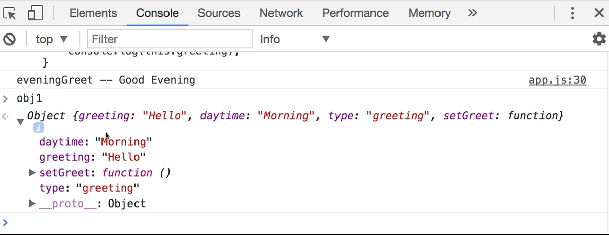Show more tabs with double chevron

472,13
